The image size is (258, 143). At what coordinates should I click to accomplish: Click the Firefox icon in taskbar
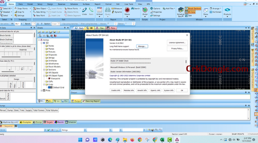[x=132, y=140]
